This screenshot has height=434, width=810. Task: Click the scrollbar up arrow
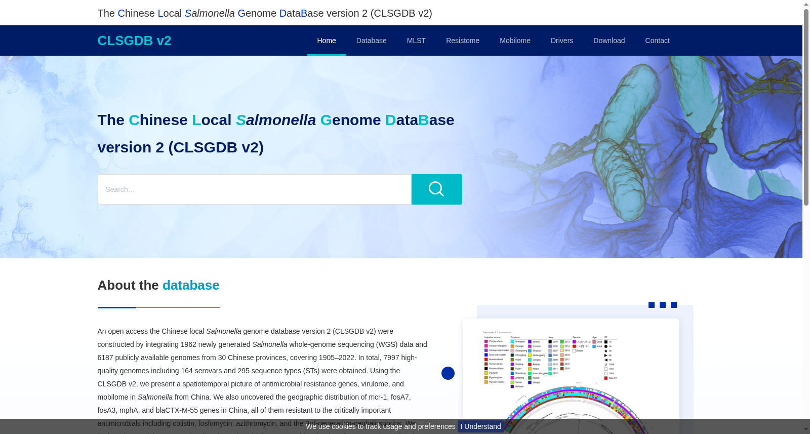(806, 4)
